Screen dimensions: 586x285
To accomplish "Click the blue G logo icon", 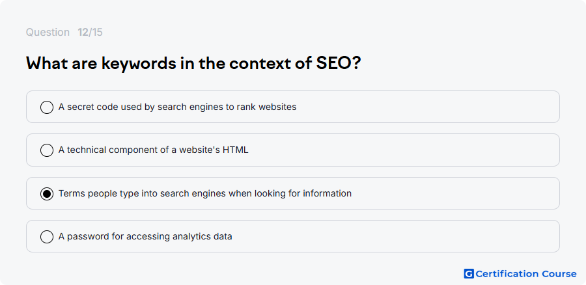I will 469,274.
